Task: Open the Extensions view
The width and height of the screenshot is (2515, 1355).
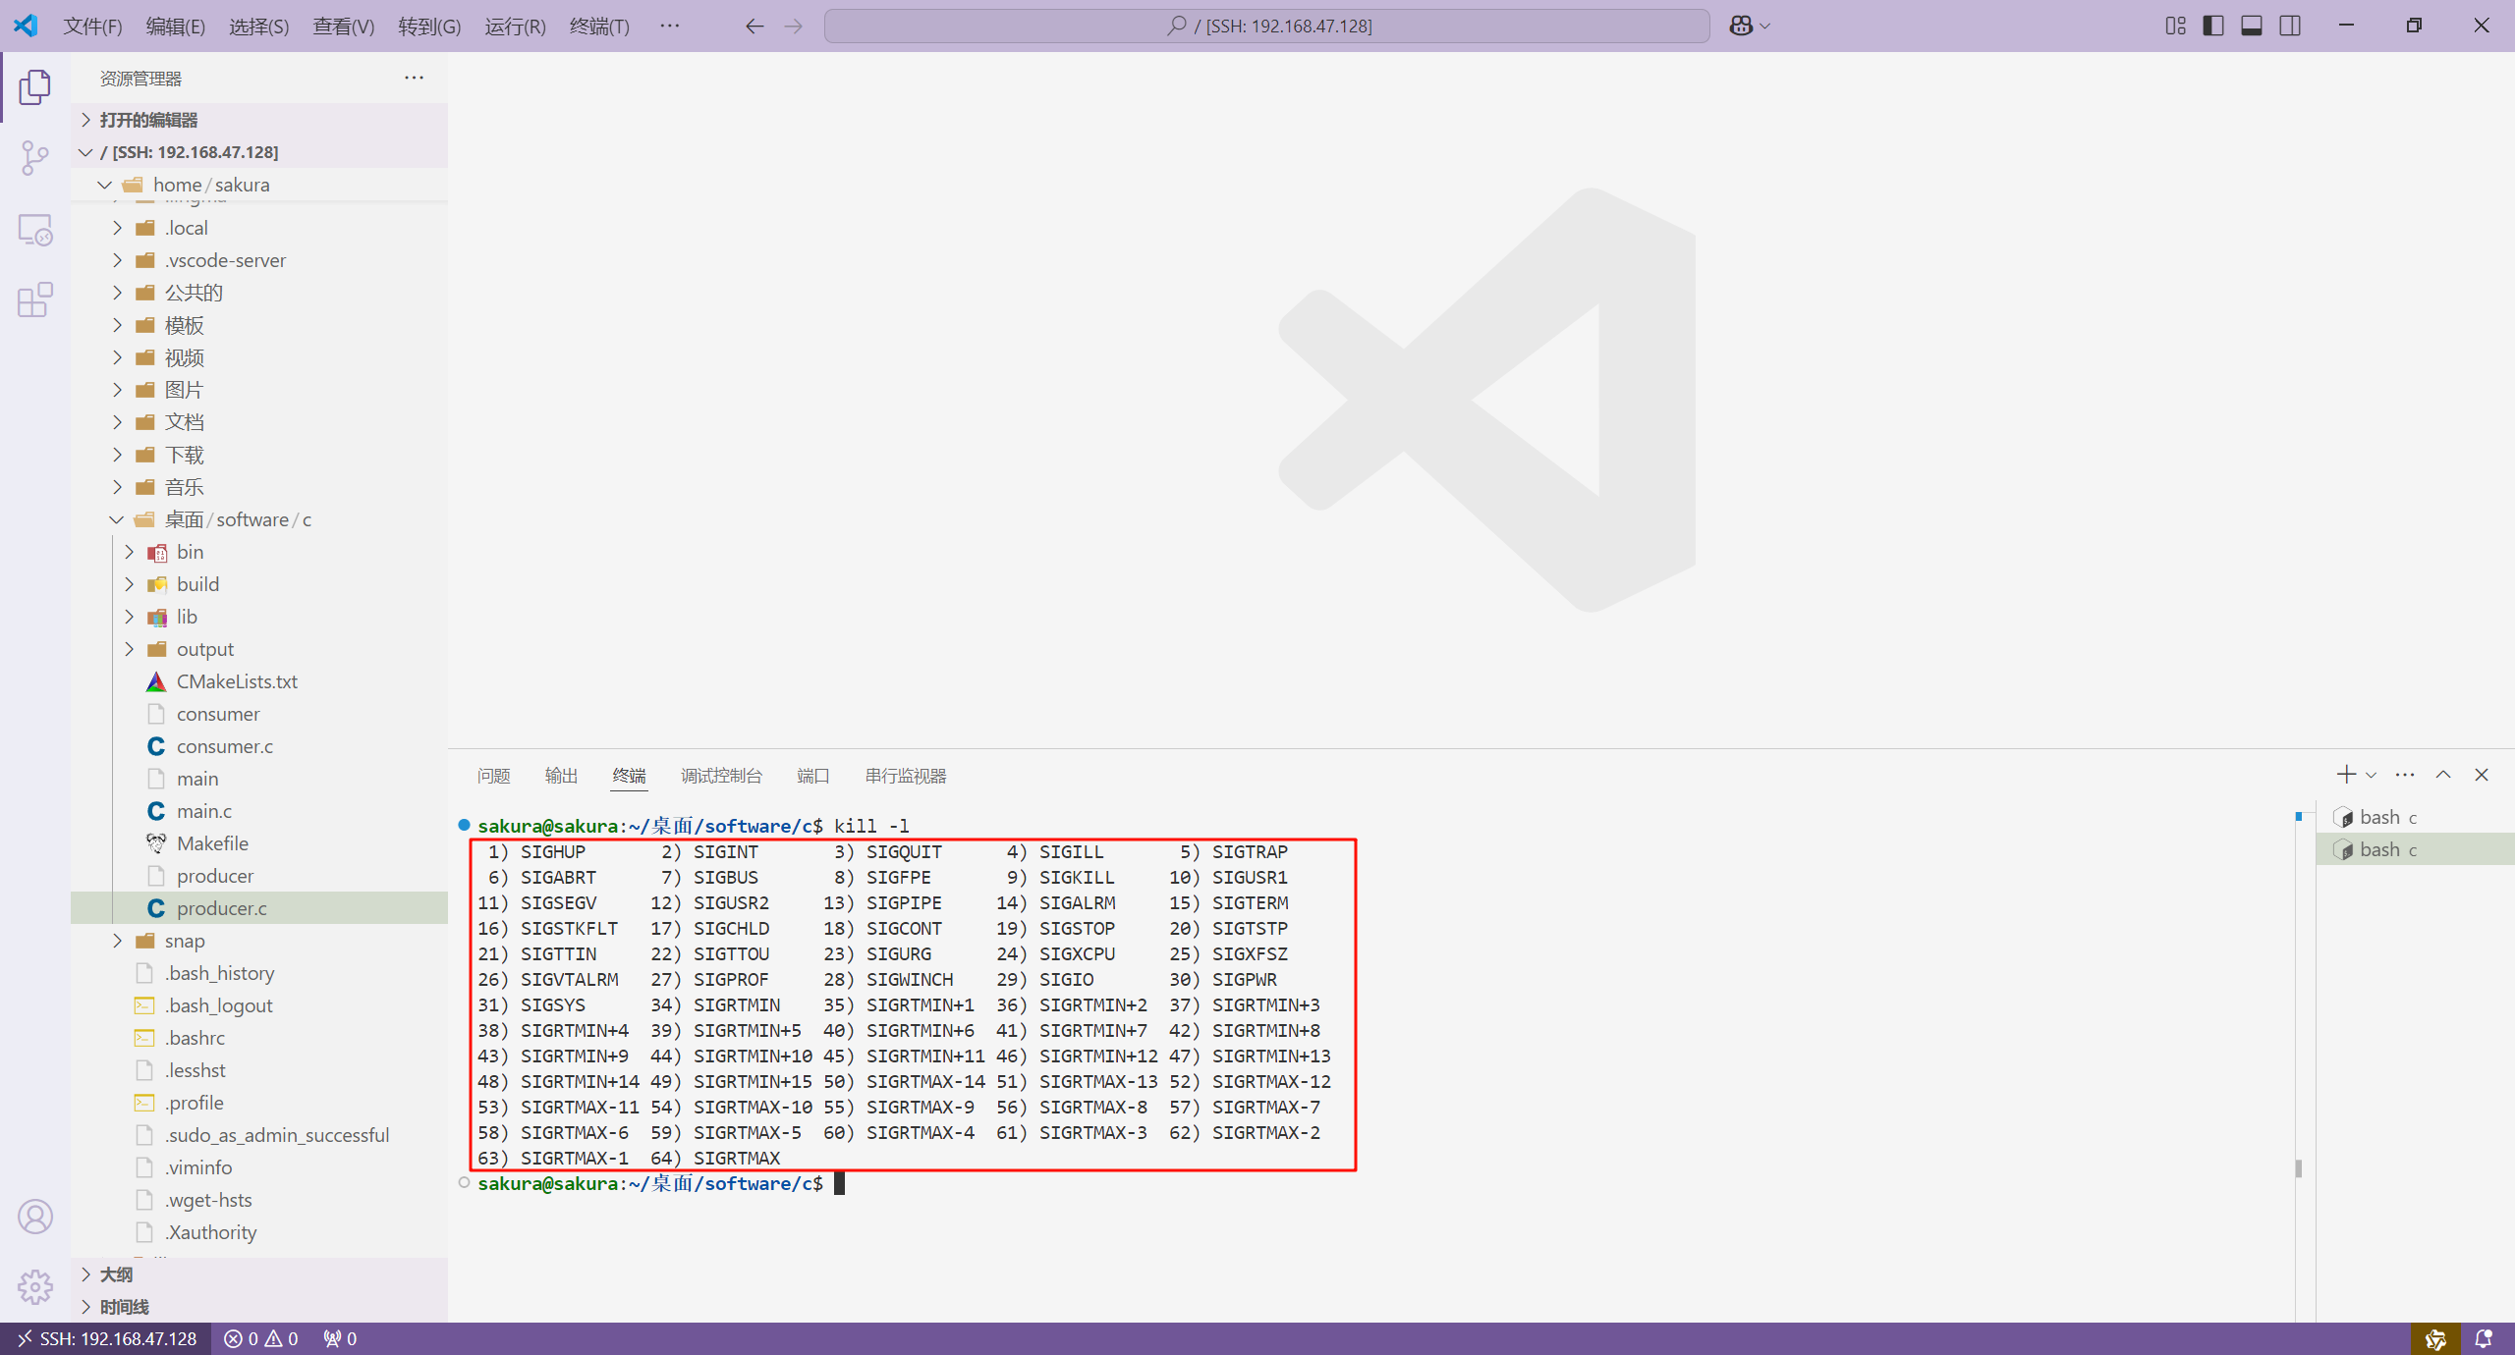Action: coord(35,300)
